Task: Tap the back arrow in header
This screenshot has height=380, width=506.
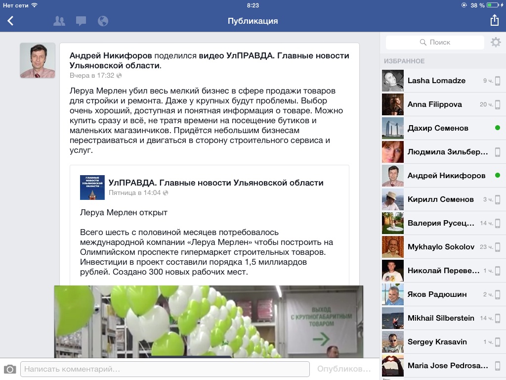Action: point(10,21)
